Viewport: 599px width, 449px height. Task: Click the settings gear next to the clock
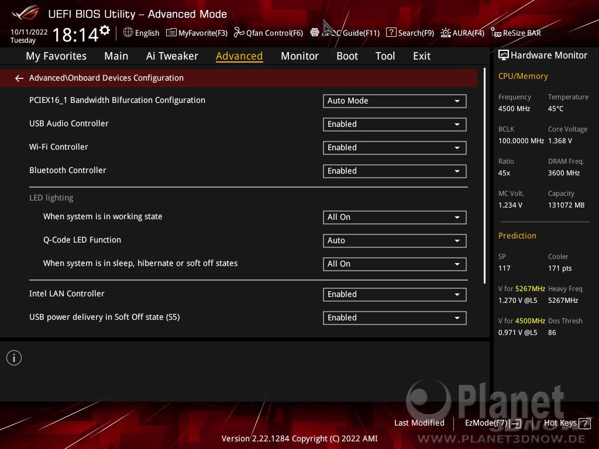[x=104, y=30]
